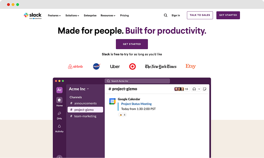This screenshot has width=264, height=158.
Task: Select the Ac workspace icon in sidebar
Action: pos(59,90)
